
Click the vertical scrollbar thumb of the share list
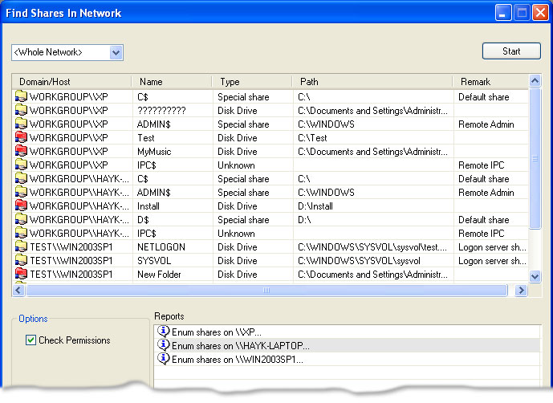pos(535,158)
